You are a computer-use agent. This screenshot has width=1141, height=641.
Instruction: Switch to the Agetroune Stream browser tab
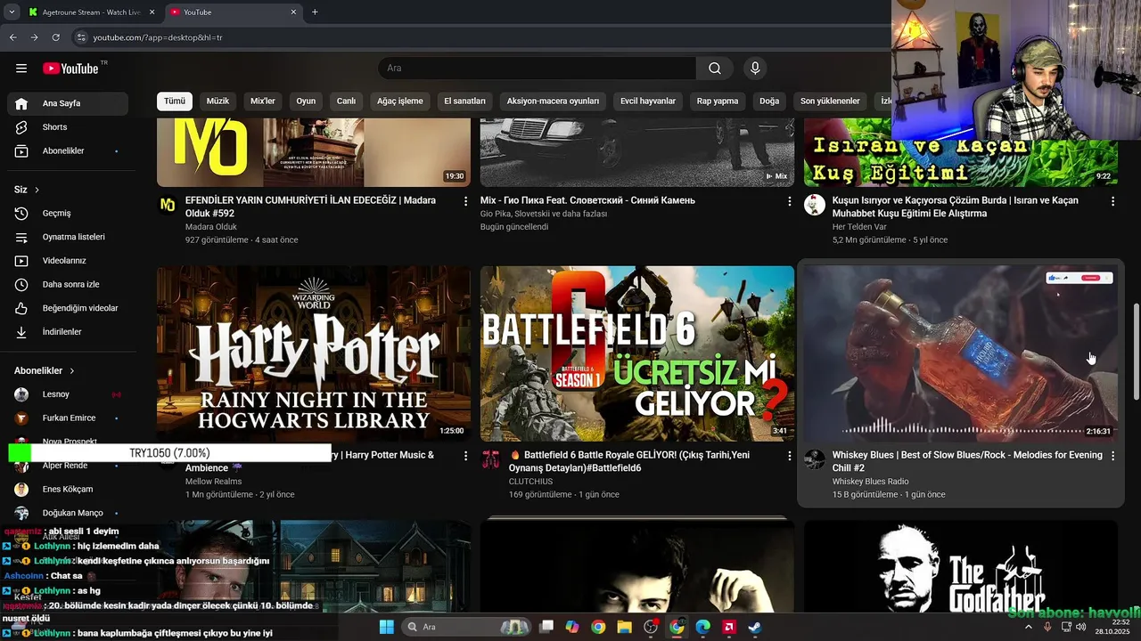91,12
